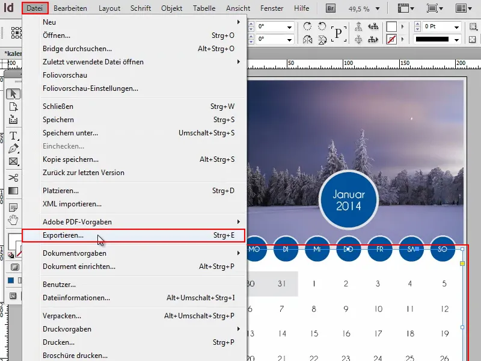Click the stroke swatch set to none
The image size is (481, 361).
391,39
